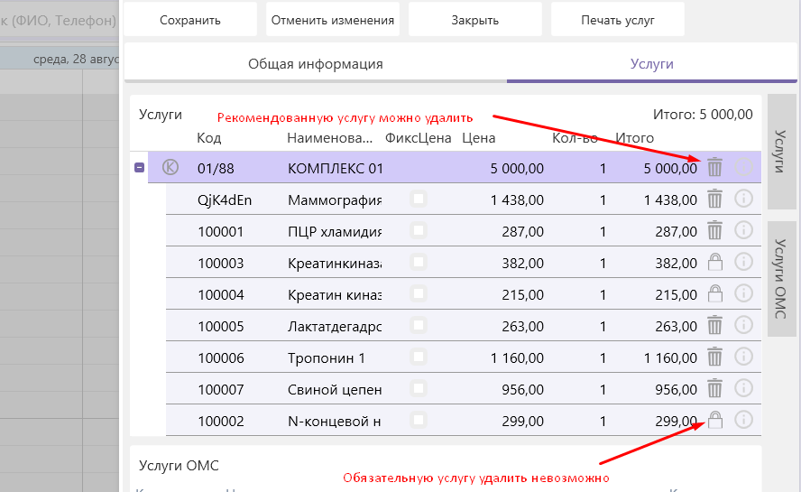
Task: Click the lock icon on row 100002
Action: coord(714,421)
